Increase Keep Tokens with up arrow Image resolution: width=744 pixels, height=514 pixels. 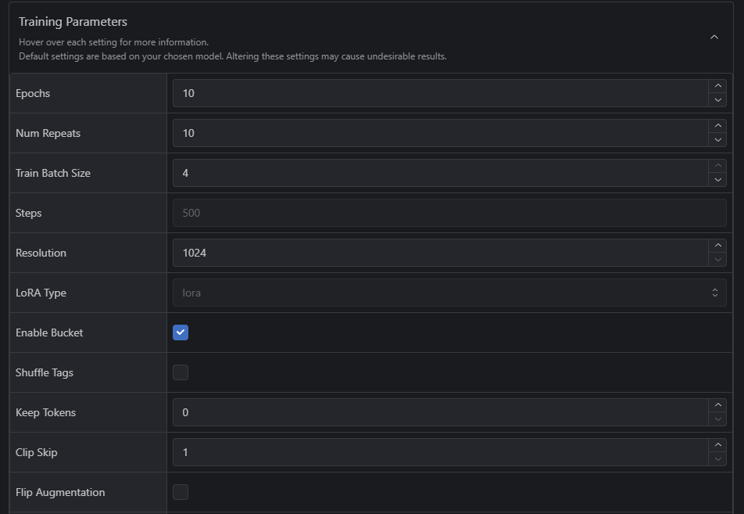click(717, 405)
